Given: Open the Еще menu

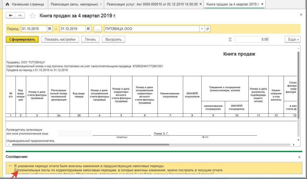Looking at the screenshot, I should coord(293,40).
